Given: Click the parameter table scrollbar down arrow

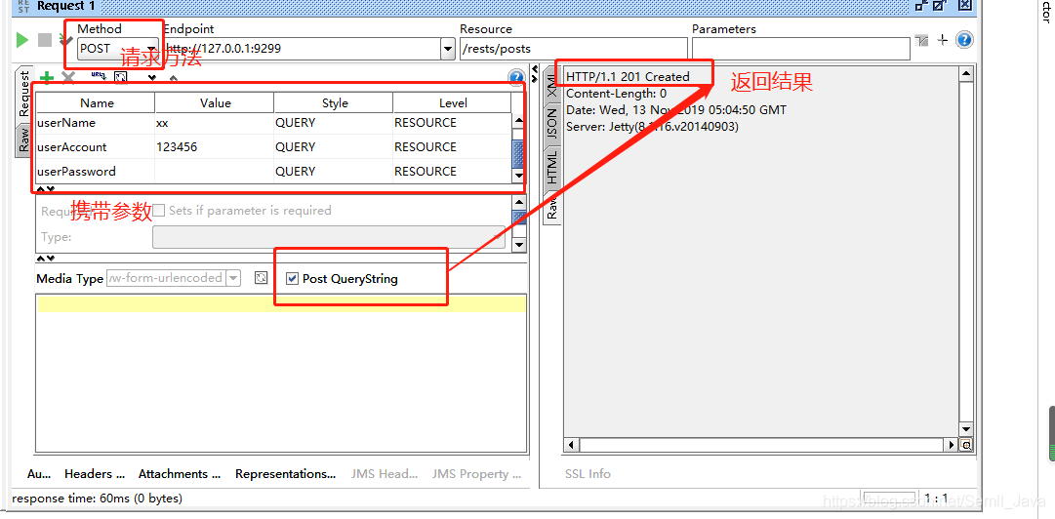Looking at the screenshot, I should (x=518, y=175).
